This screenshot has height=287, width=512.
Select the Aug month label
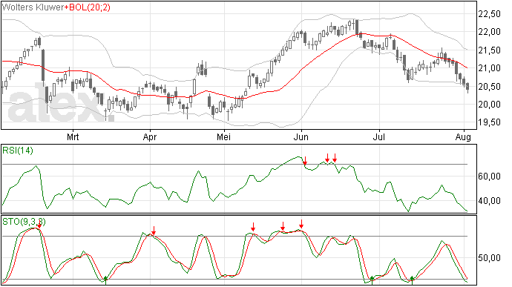(463, 137)
